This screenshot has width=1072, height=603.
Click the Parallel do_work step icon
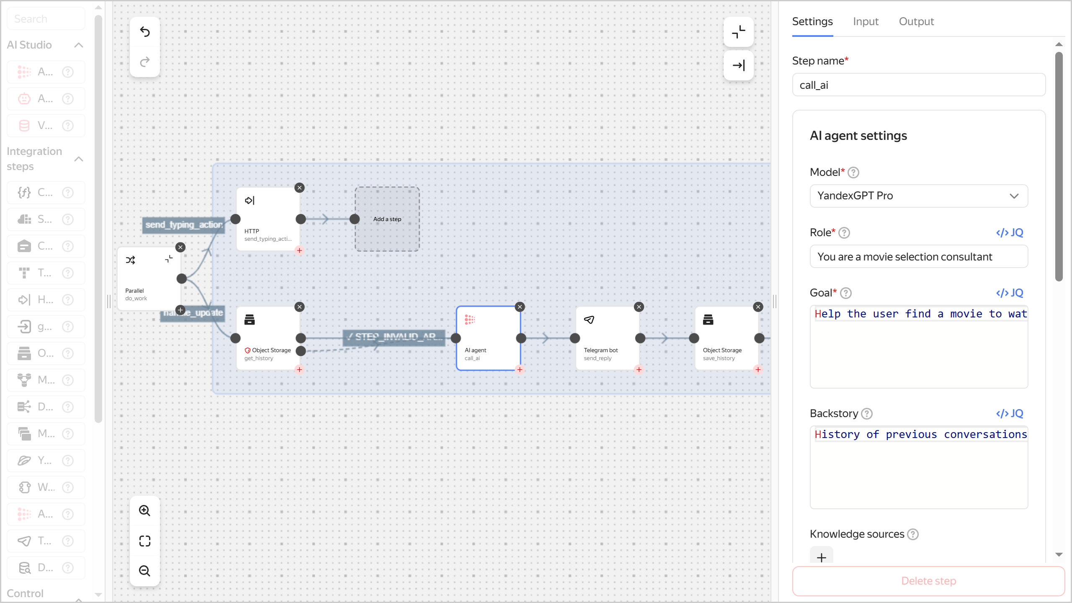130,260
